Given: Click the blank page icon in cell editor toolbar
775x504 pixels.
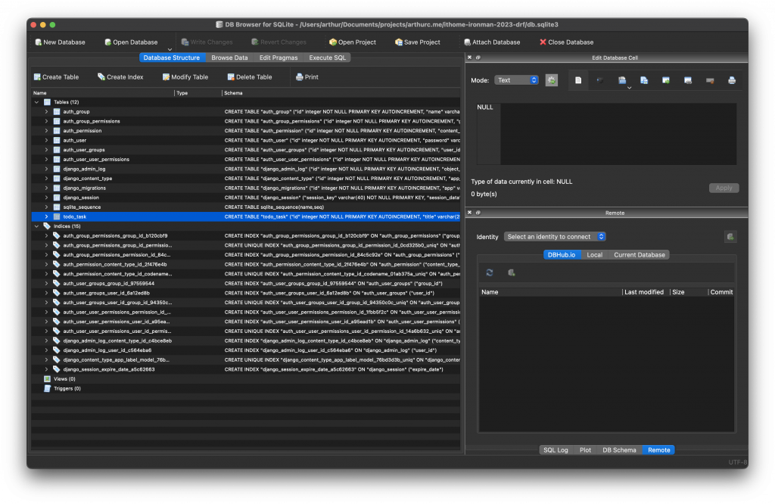Looking at the screenshot, I should point(578,80).
